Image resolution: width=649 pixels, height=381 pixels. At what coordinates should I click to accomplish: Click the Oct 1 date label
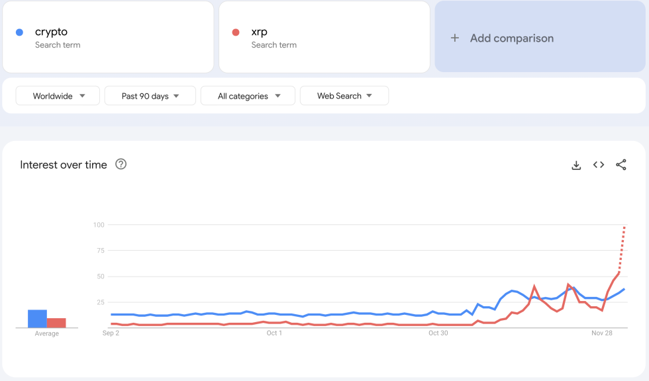coord(274,333)
